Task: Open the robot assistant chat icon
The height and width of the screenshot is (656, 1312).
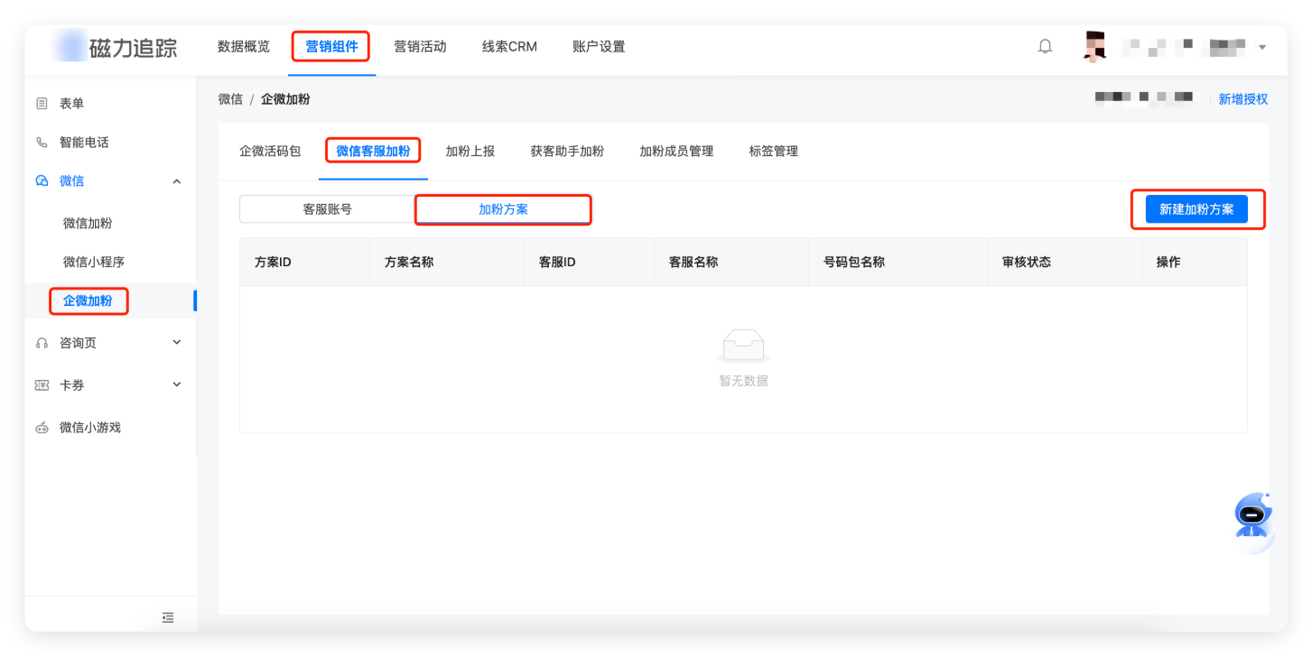Action: click(x=1252, y=516)
